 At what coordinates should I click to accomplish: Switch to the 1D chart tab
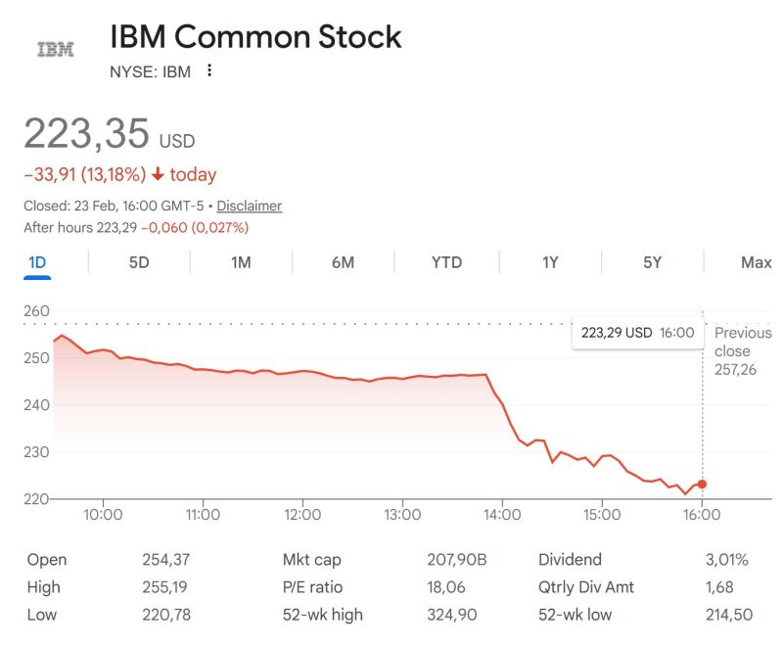[35, 262]
